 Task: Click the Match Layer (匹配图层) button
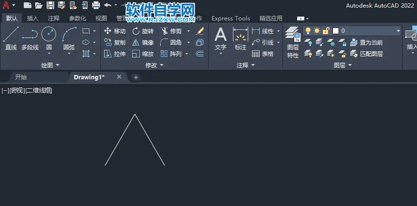pos(366,54)
